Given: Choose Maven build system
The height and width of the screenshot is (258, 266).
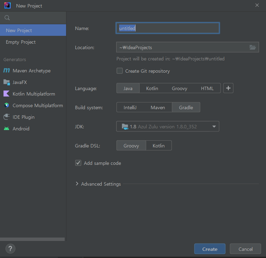Looking at the screenshot, I should tap(158, 107).
